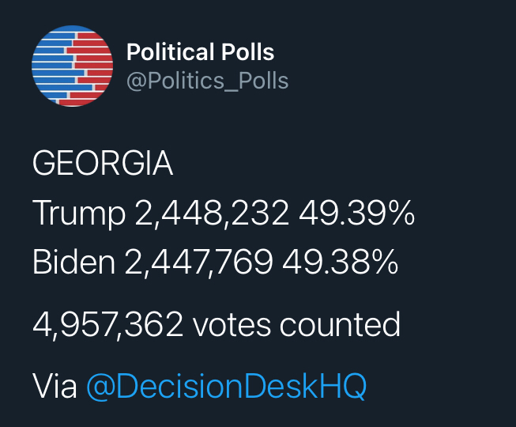Image resolution: width=516 pixels, height=427 pixels.
Task: Click the words votes counted
Action: (296, 324)
